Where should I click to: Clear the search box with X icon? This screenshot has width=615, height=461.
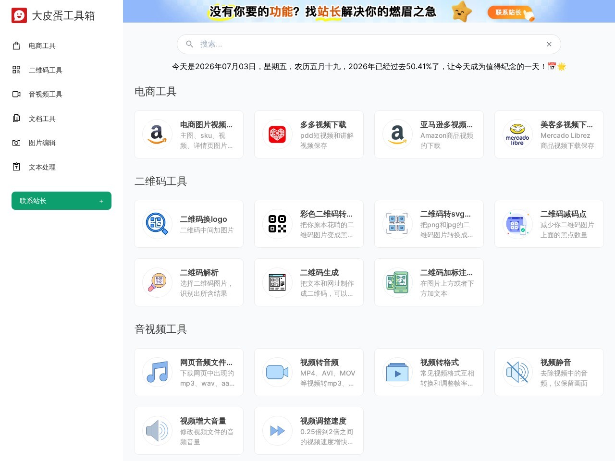[549, 44]
